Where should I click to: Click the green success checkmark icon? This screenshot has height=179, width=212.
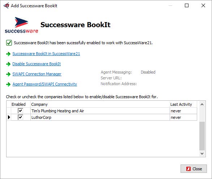point(9,43)
